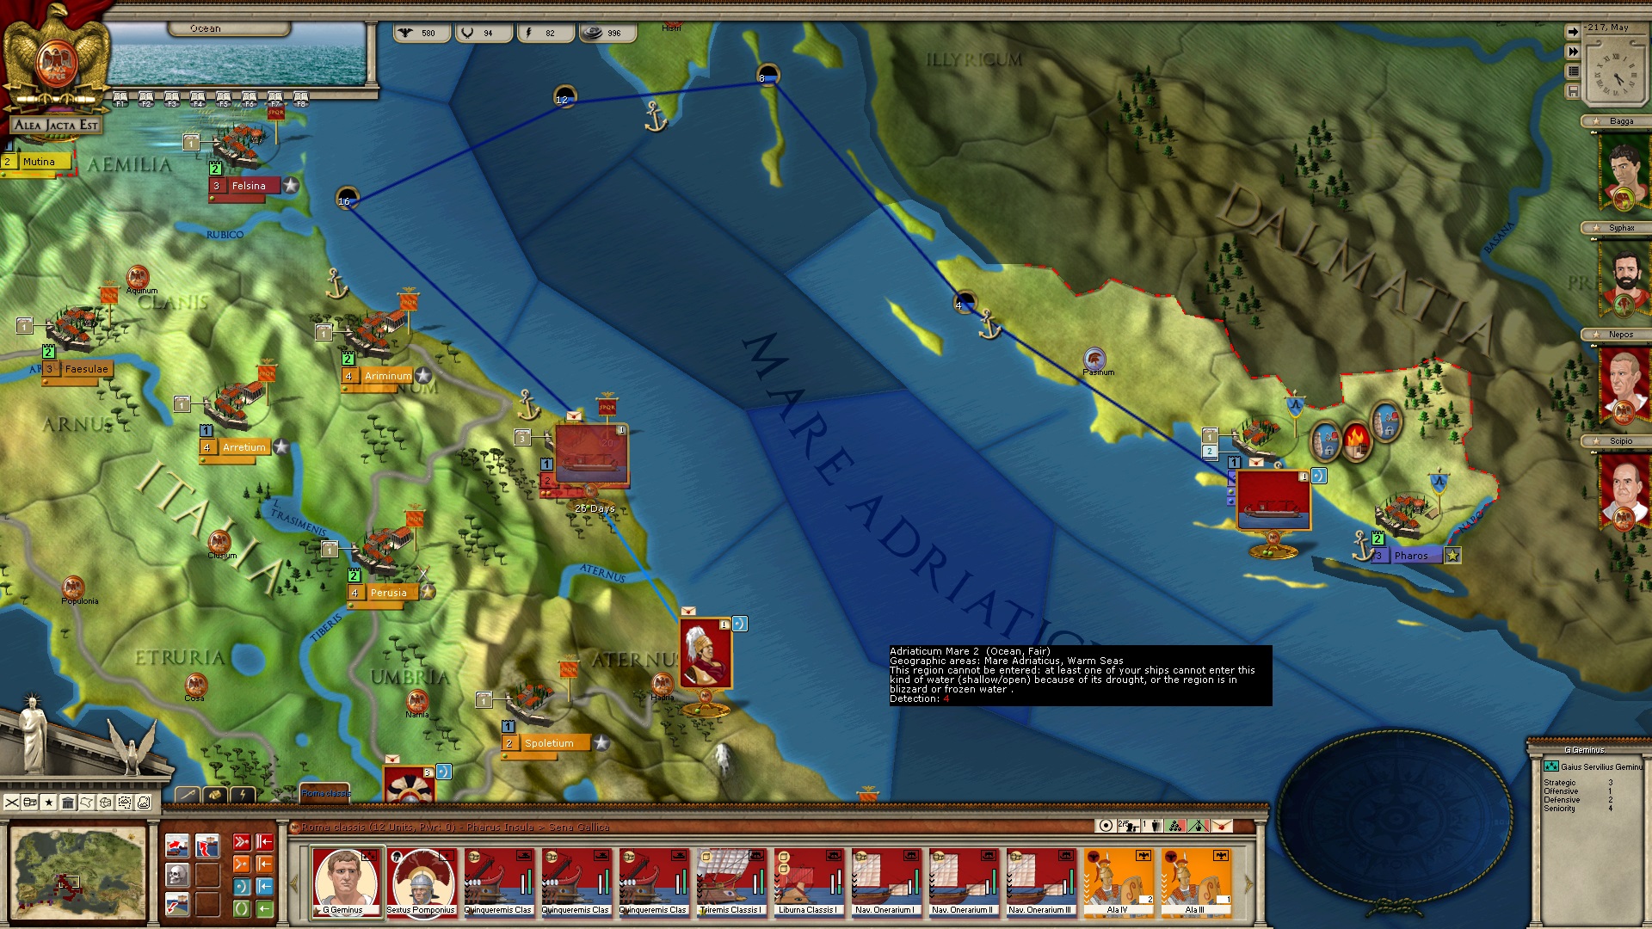Viewport: 1652px width, 929px height.
Task: Select the G Geminus leader card
Action: pyautogui.click(x=347, y=883)
